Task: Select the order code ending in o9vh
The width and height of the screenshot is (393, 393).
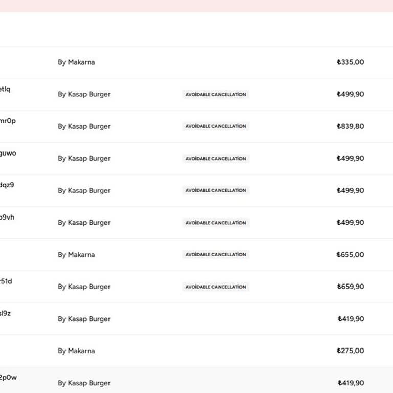Action: [7, 217]
